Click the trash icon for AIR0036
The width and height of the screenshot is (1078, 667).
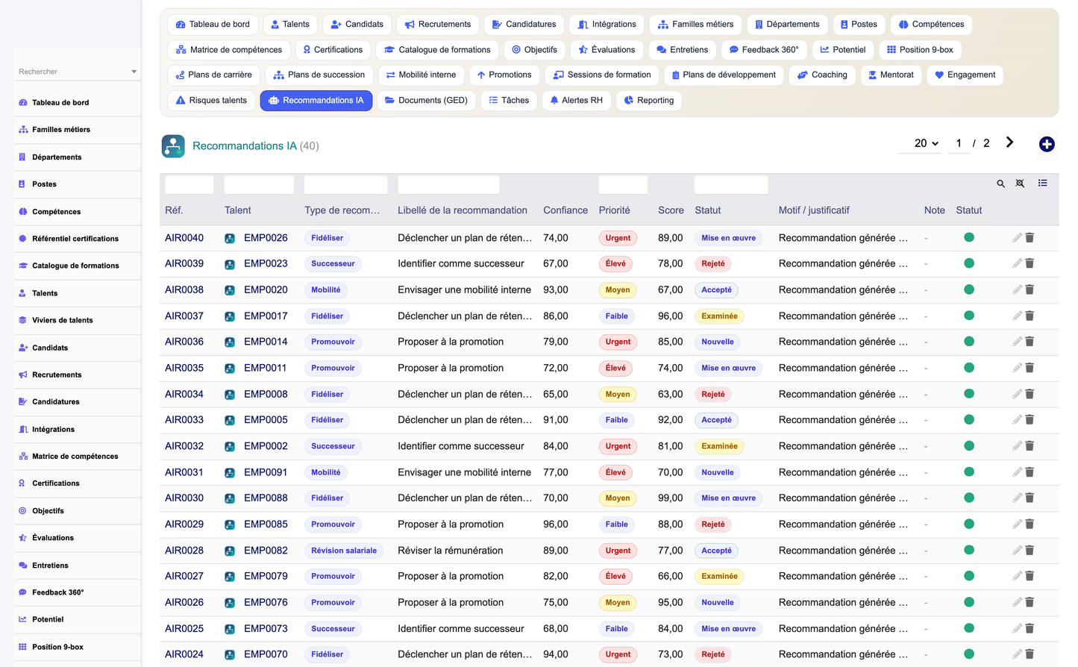tap(1030, 342)
